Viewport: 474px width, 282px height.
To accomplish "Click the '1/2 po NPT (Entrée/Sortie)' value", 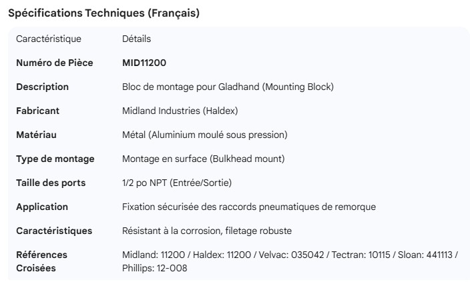I will pos(177,183).
